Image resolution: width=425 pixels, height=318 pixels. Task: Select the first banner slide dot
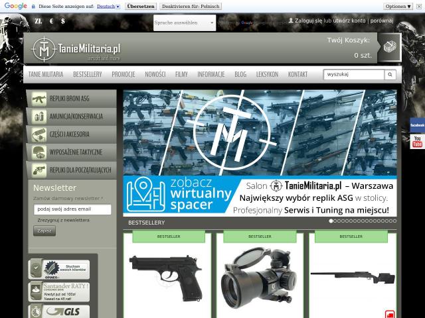click(331, 221)
